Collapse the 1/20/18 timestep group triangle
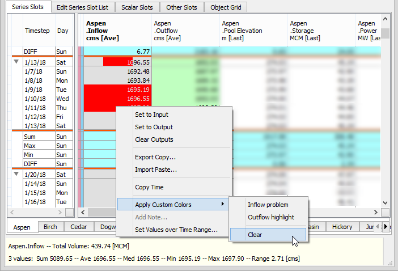The image size is (398, 271). [16, 174]
